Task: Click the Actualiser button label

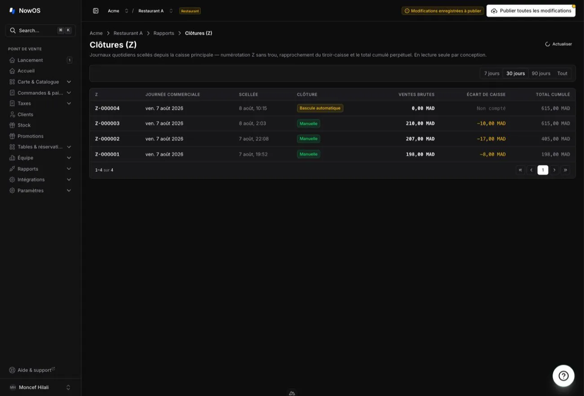Action: tap(562, 44)
